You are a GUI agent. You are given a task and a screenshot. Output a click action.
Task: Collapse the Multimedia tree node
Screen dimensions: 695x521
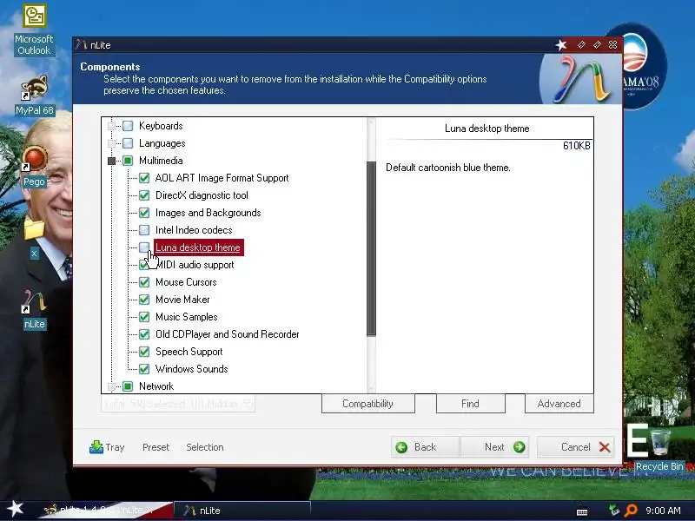pyautogui.click(x=112, y=161)
